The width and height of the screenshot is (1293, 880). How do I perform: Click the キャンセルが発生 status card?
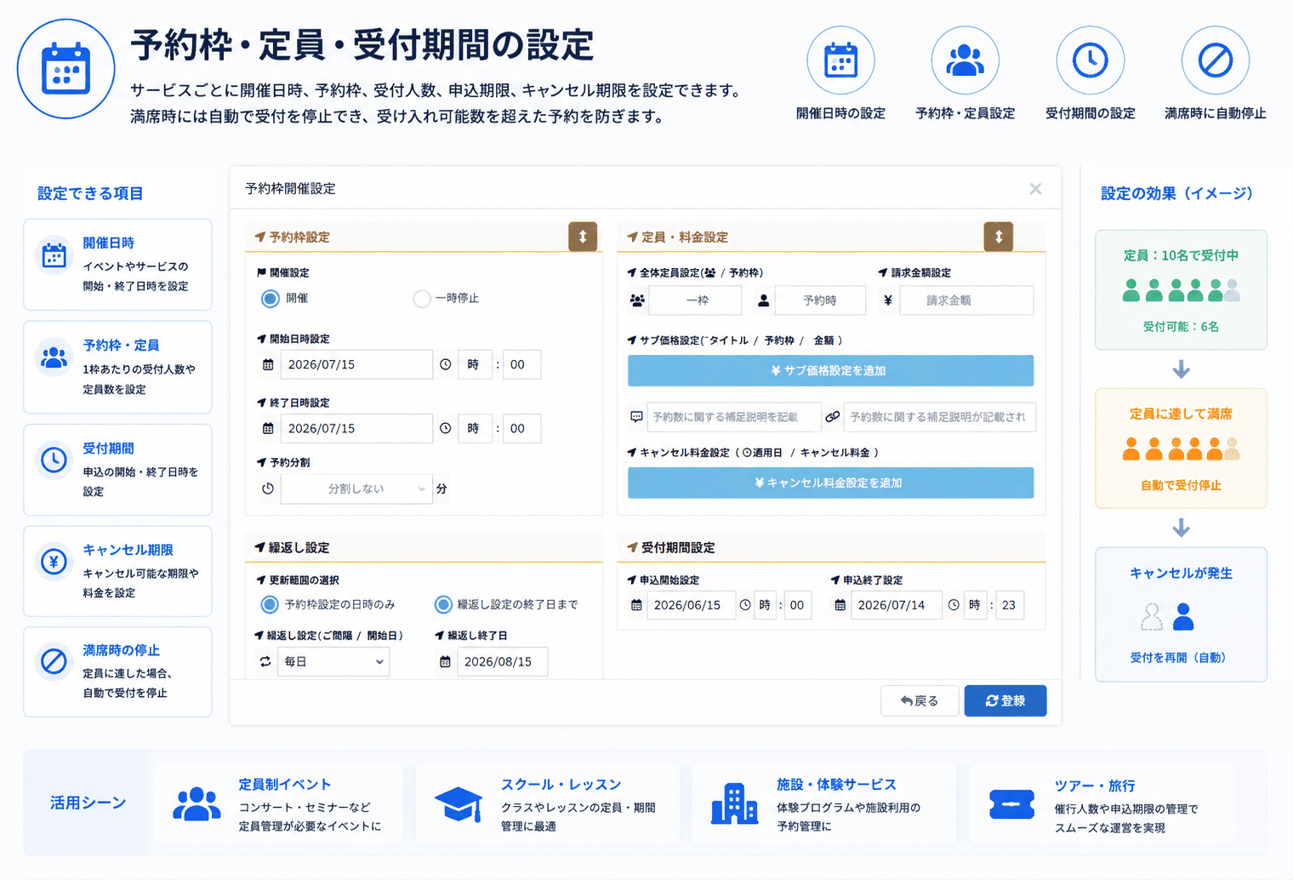[1181, 614]
